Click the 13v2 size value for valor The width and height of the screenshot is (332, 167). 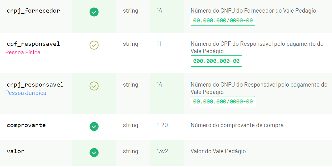pyautogui.click(x=162, y=151)
